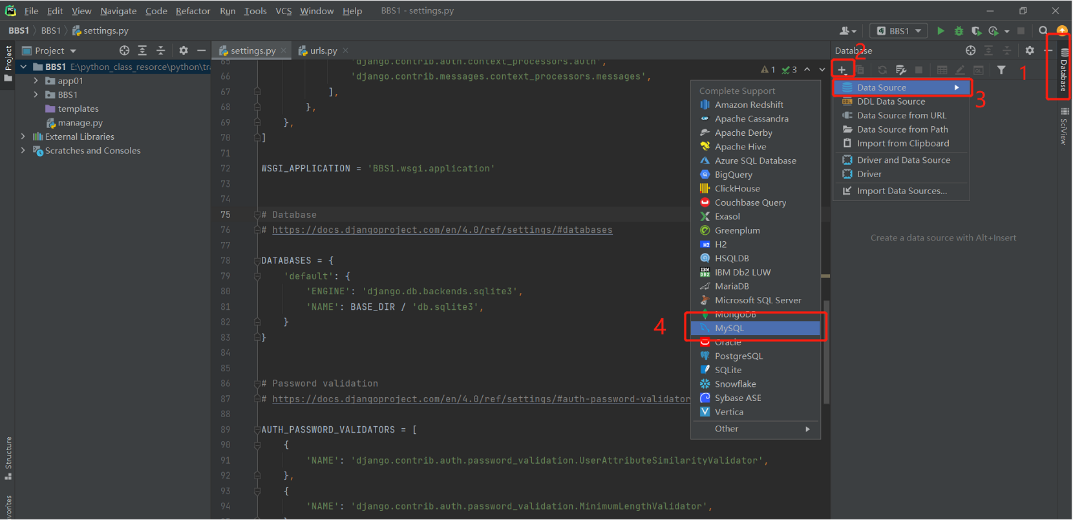
Task: Click the Search Everywhere magnifier icon
Action: pos(1043,30)
